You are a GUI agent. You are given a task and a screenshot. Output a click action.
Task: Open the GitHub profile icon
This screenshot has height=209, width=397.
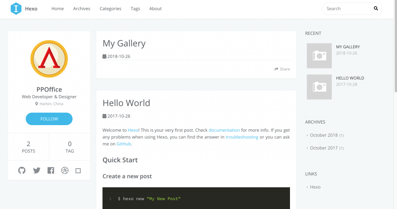(x=22, y=171)
